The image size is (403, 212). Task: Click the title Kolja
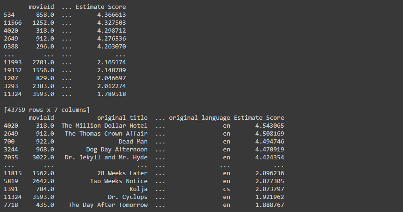click(x=139, y=189)
